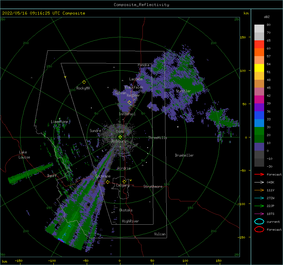
Task: Click the RedDeer city label
Action: 133,95
